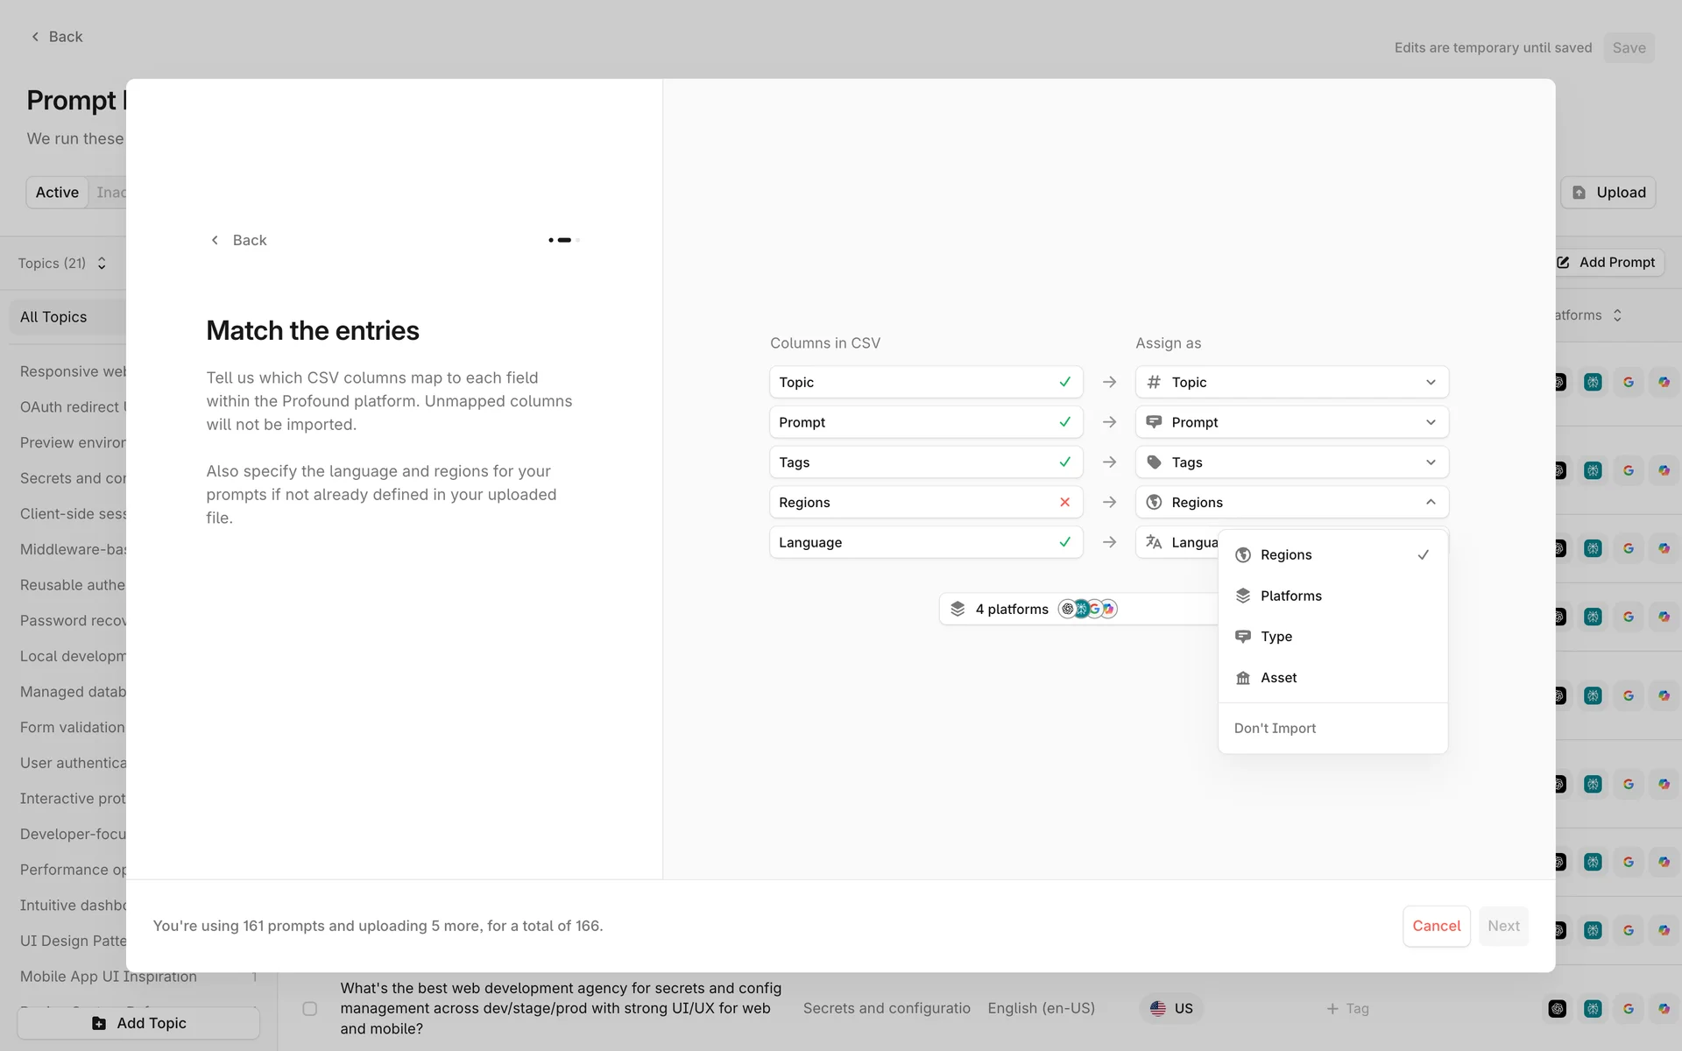Image resolution: width=1682 pixels, height=1051 pixels.
Task: Select Platforms option with layers icon
Action: click(1290, 596)
